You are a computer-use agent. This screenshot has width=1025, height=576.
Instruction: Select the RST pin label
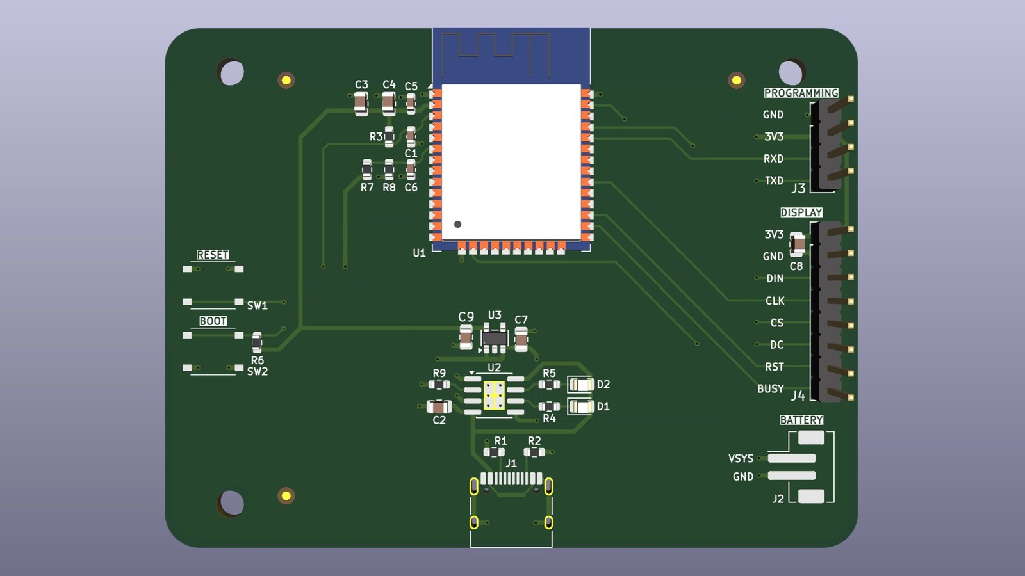click(x=775, y=367)
